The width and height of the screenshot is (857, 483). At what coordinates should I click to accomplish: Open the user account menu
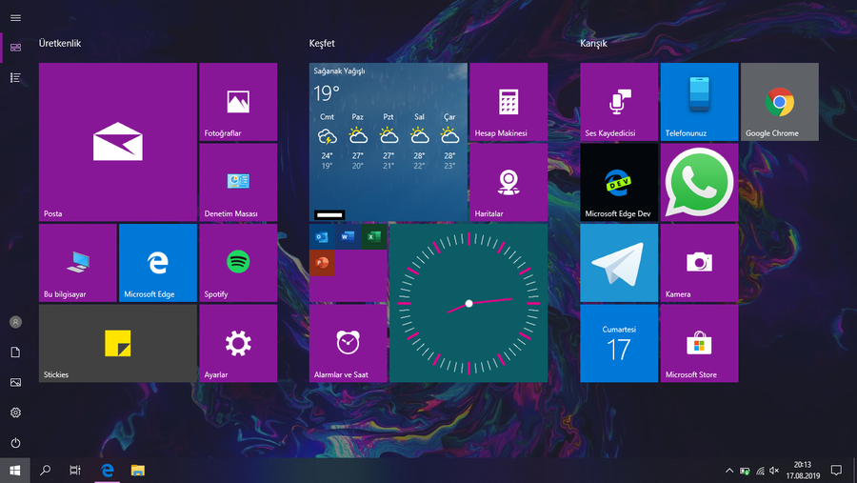(x=15, y=322)
